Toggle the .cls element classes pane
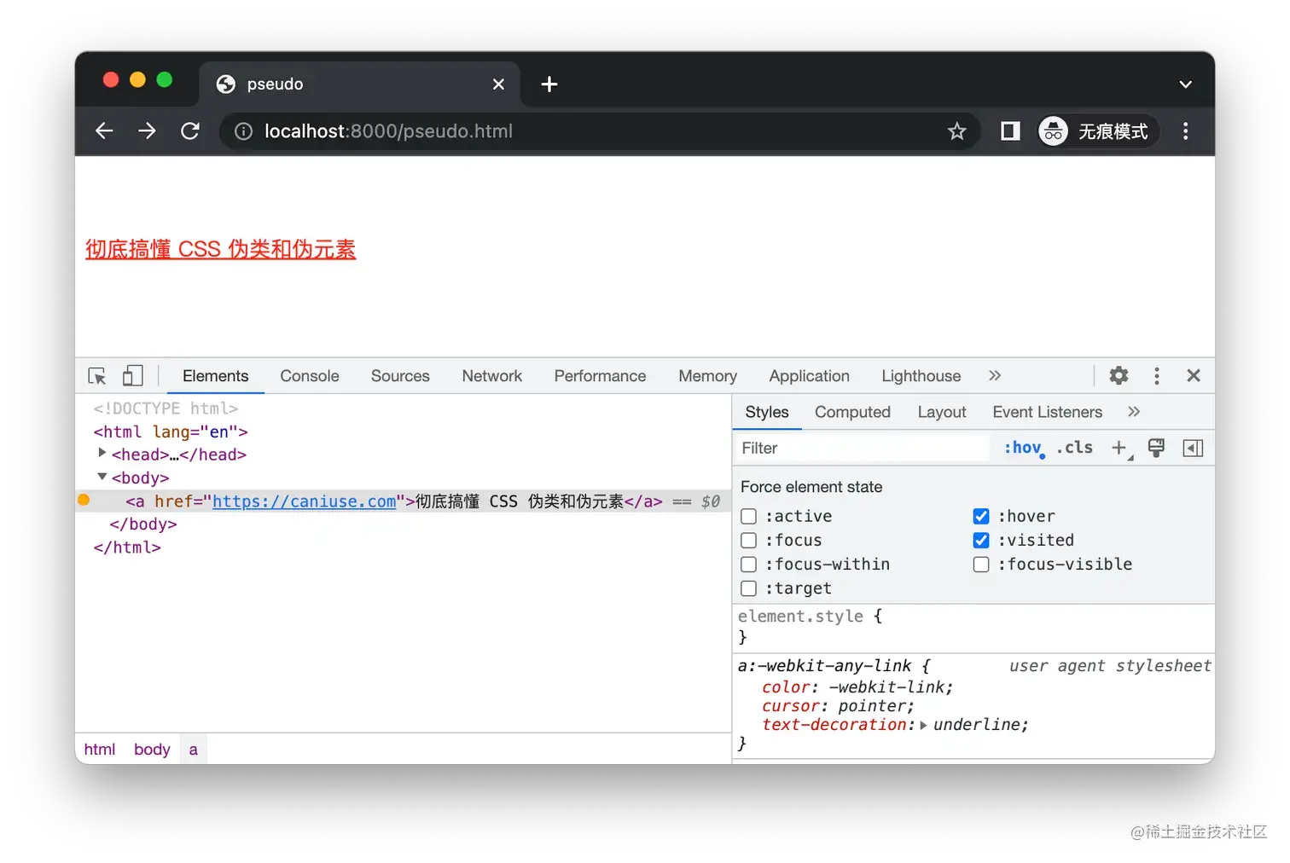The image size is (1290, 863). pos(1075,448)
